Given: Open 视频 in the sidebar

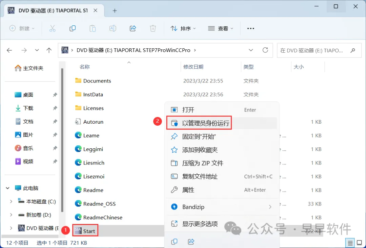Looking at the screenshot, I should pyautogui.click(x=24, y=162).
